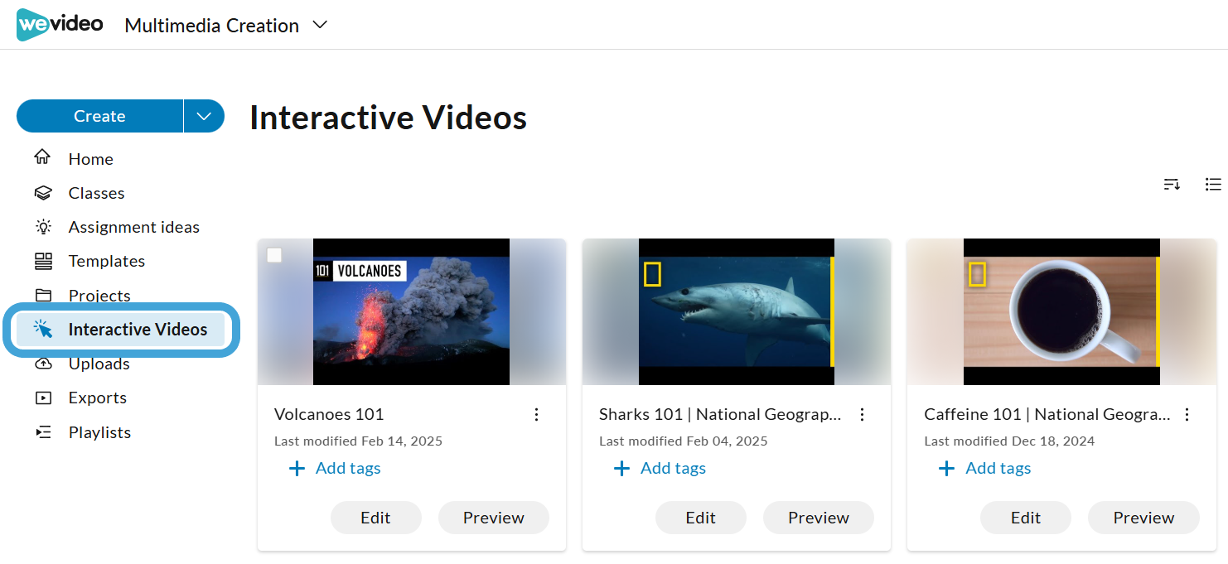Expand the Create button dropdown arrow
The height and width of the screenshot is (564, 1228).
click(x=205, y=116)
